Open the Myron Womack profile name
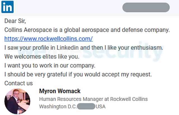The width and height of the screenshot is (179, 115). [60, 91]
